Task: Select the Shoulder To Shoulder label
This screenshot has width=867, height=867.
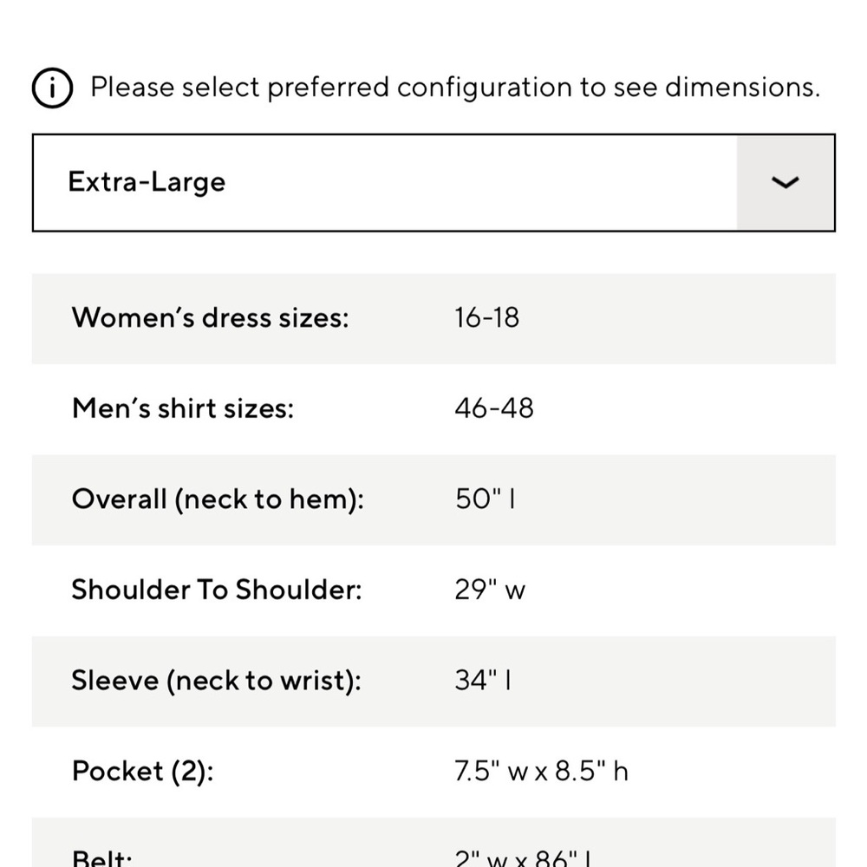Action: pyautogui.click(x=216, y=590)
